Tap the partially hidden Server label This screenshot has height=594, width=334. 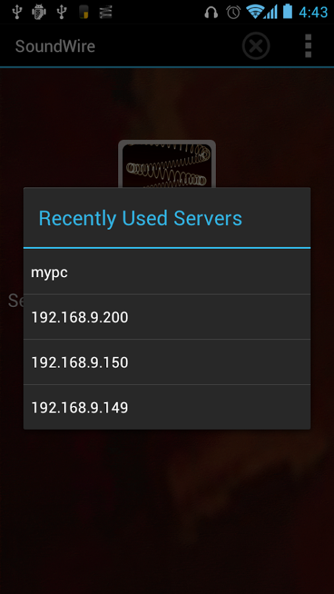16,301
